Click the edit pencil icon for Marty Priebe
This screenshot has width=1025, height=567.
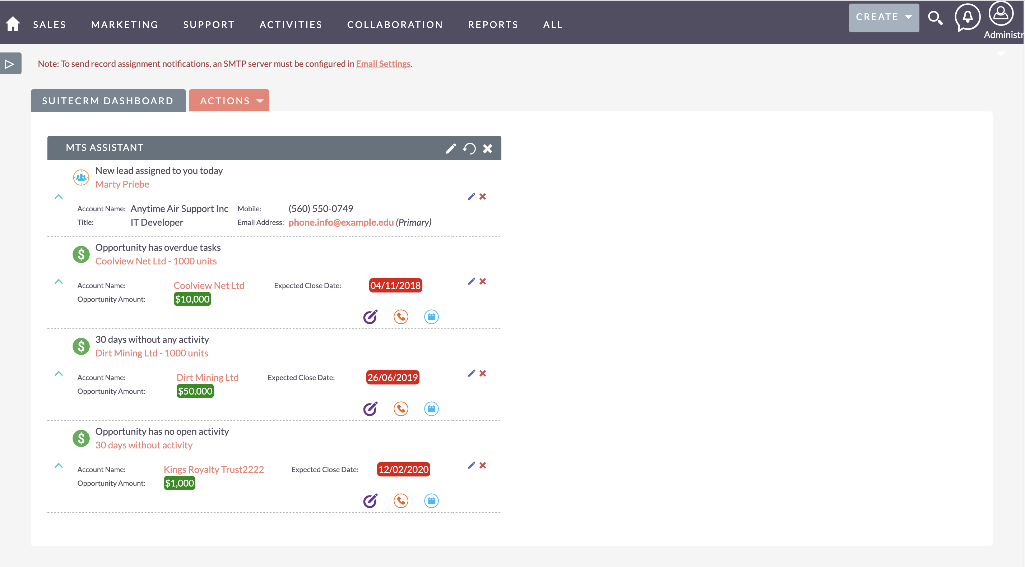pyautogui.click(x=471, y=196)
